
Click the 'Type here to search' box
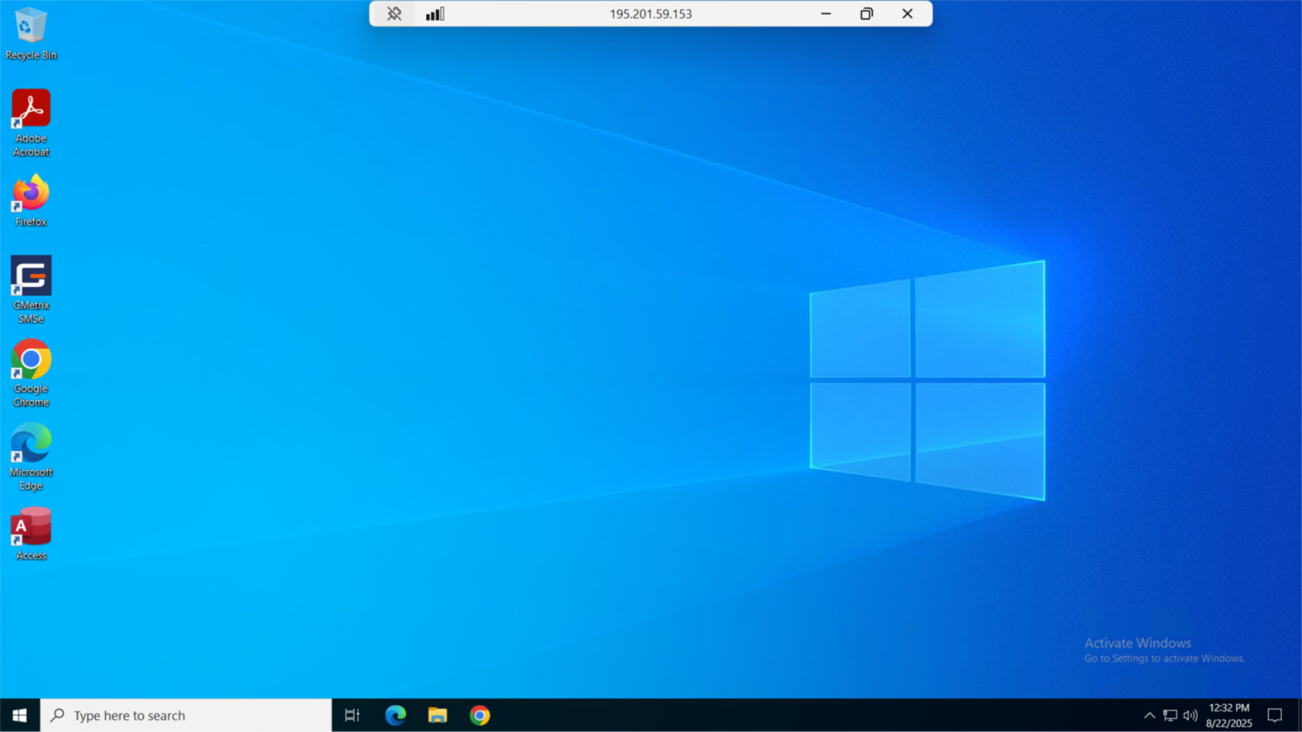click(186, 715)
